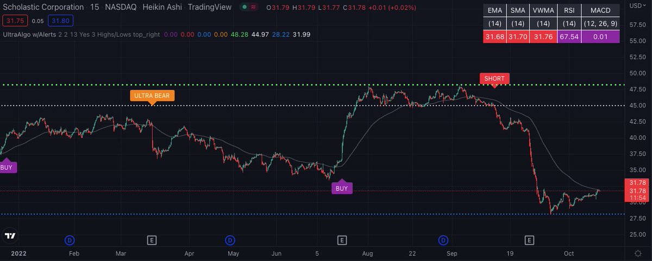Click the earnings marker near March
The height and width of the screenshot is (261, 652).
pos(152,239)
